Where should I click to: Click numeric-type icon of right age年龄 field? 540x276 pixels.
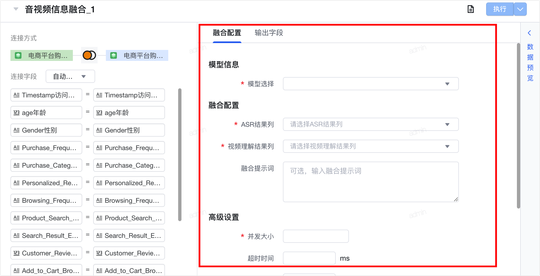tap(99, 112)
